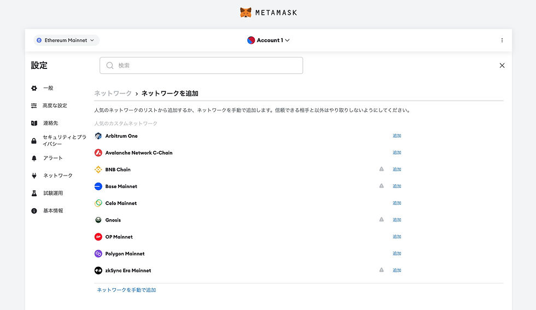This screenshot has width=536, height=310.
Task: Add zkSync Era Mainnet via 追加
Action: pyautogui.click(x=397, y=270)
